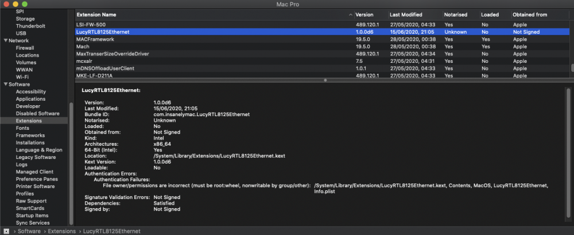Click the pane splitter handle dot
The image size is (574, 235).
[325, 80]
